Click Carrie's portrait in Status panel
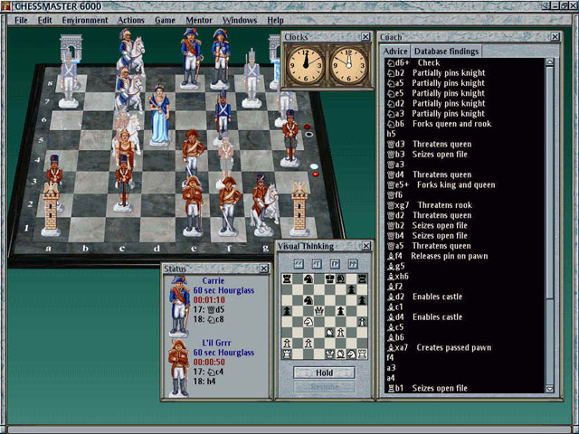The height and width of the screenshot is (434, 579). point(179,307)
